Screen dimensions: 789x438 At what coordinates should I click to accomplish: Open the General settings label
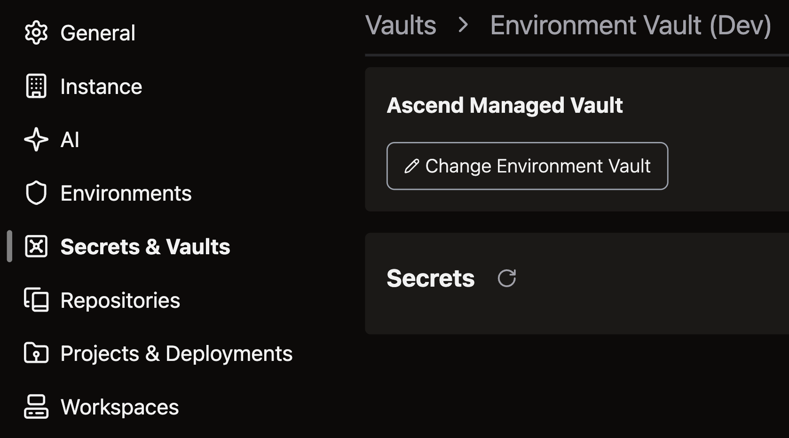tap(98, 33)
